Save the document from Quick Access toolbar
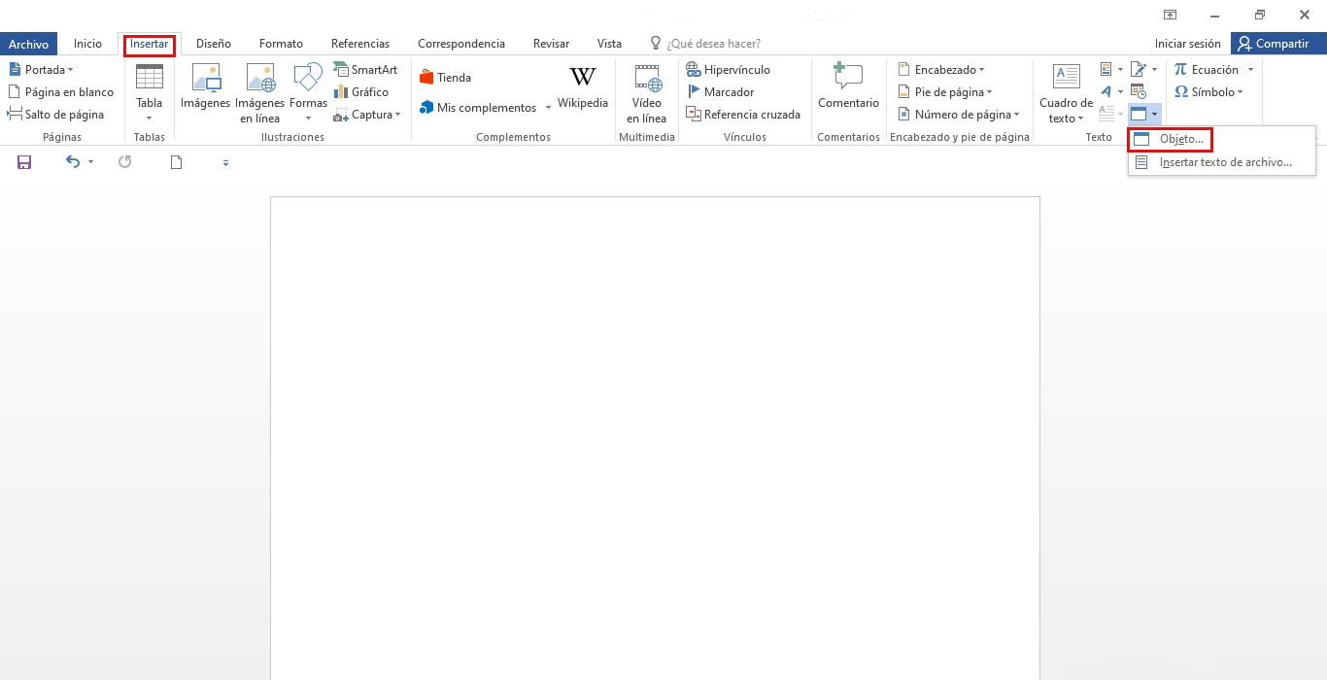This screenshot has height=680, width=1327. point(23,162)
